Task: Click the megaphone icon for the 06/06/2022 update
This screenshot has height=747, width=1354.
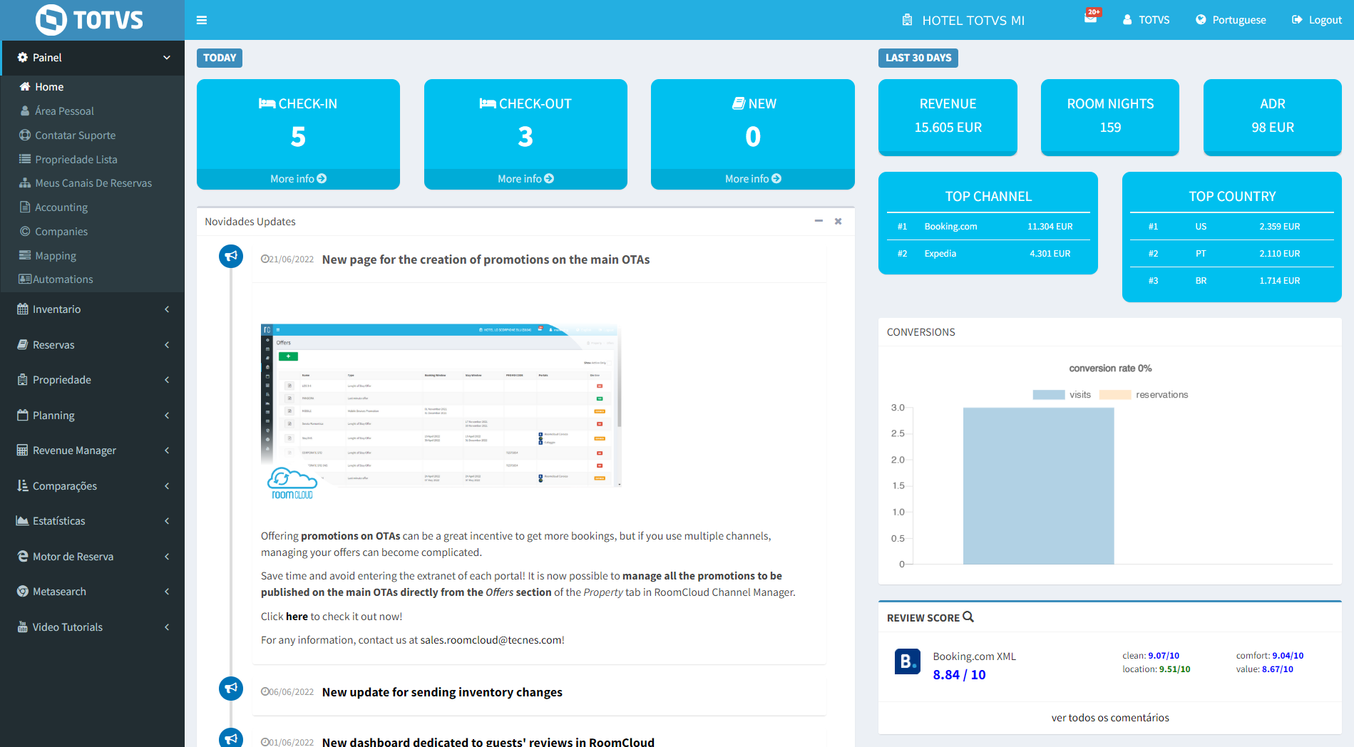Action: click(231, 689)
